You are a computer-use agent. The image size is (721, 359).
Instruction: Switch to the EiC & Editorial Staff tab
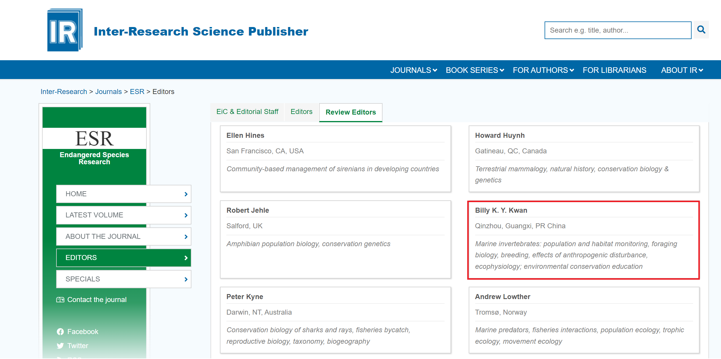pos(247,112)
